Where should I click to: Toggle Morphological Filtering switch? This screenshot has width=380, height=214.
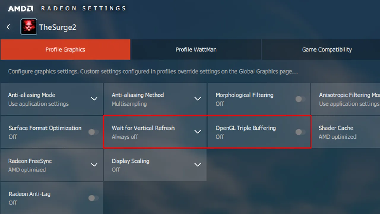300,99
